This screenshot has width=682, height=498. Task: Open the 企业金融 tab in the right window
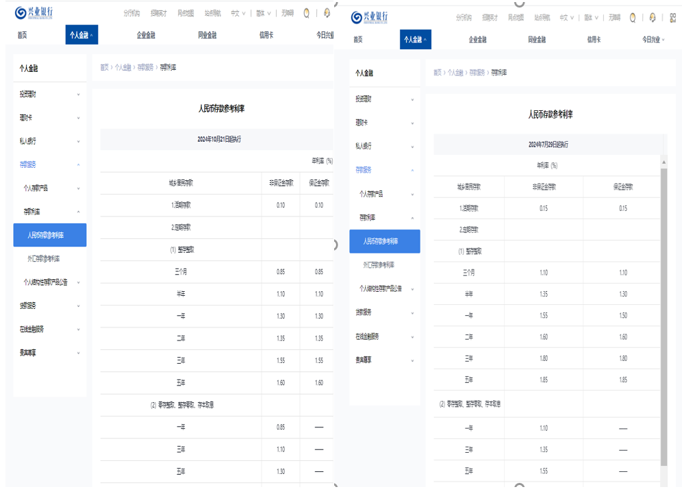(x=477, y=40)
